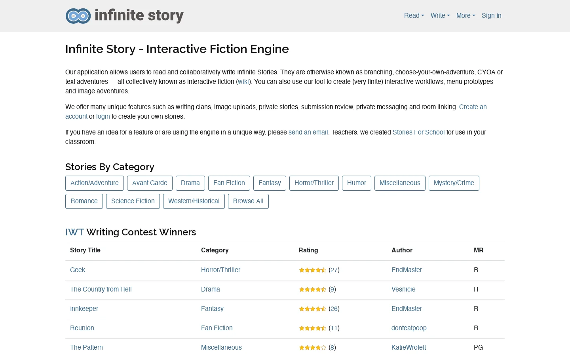Open the Western/Historical category
Screen dimensions: 570x356
(194, 201)
